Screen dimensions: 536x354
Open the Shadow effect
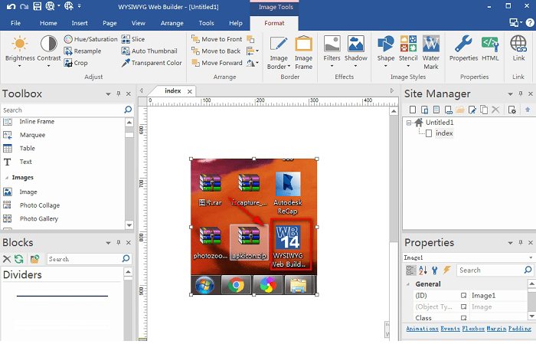coord(356,51)
